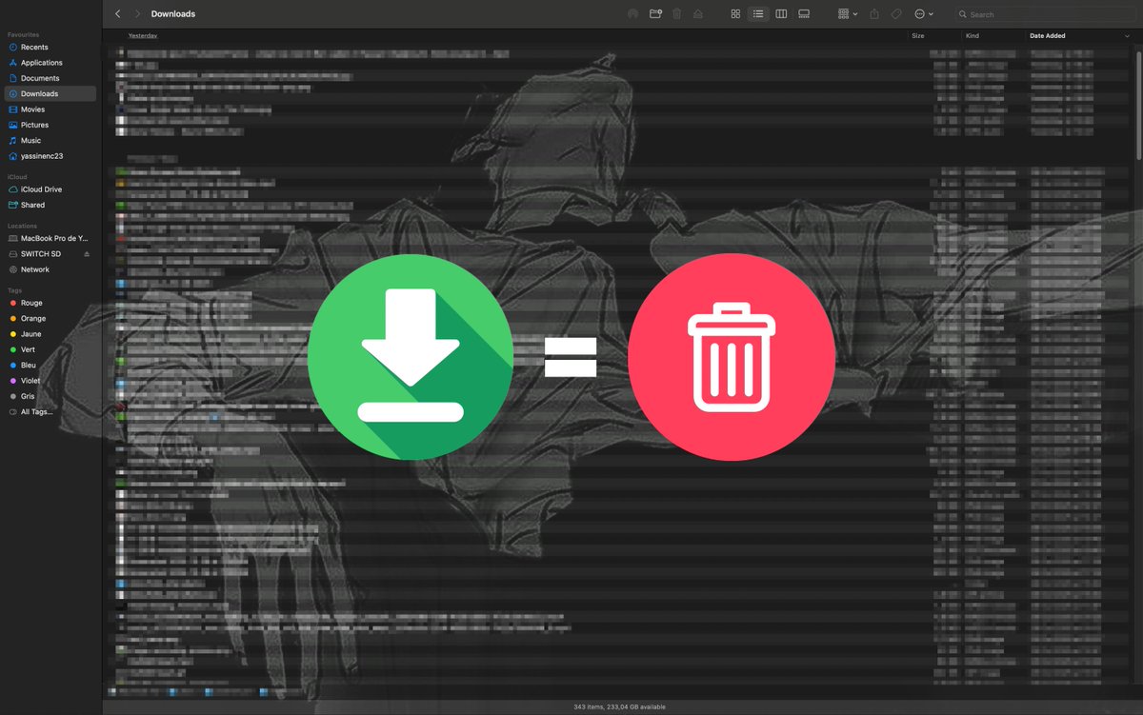Image resolution: width=1143 pixels, height=715 pixels.
Task: Collapse the Yesterday group header
Action: point(142,35)
